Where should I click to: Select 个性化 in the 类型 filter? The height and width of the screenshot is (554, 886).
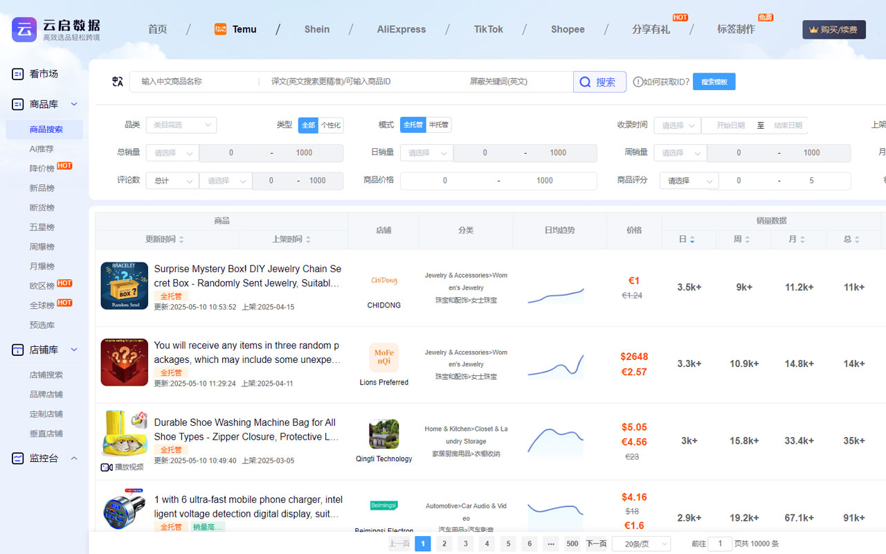tap(331, 125)
